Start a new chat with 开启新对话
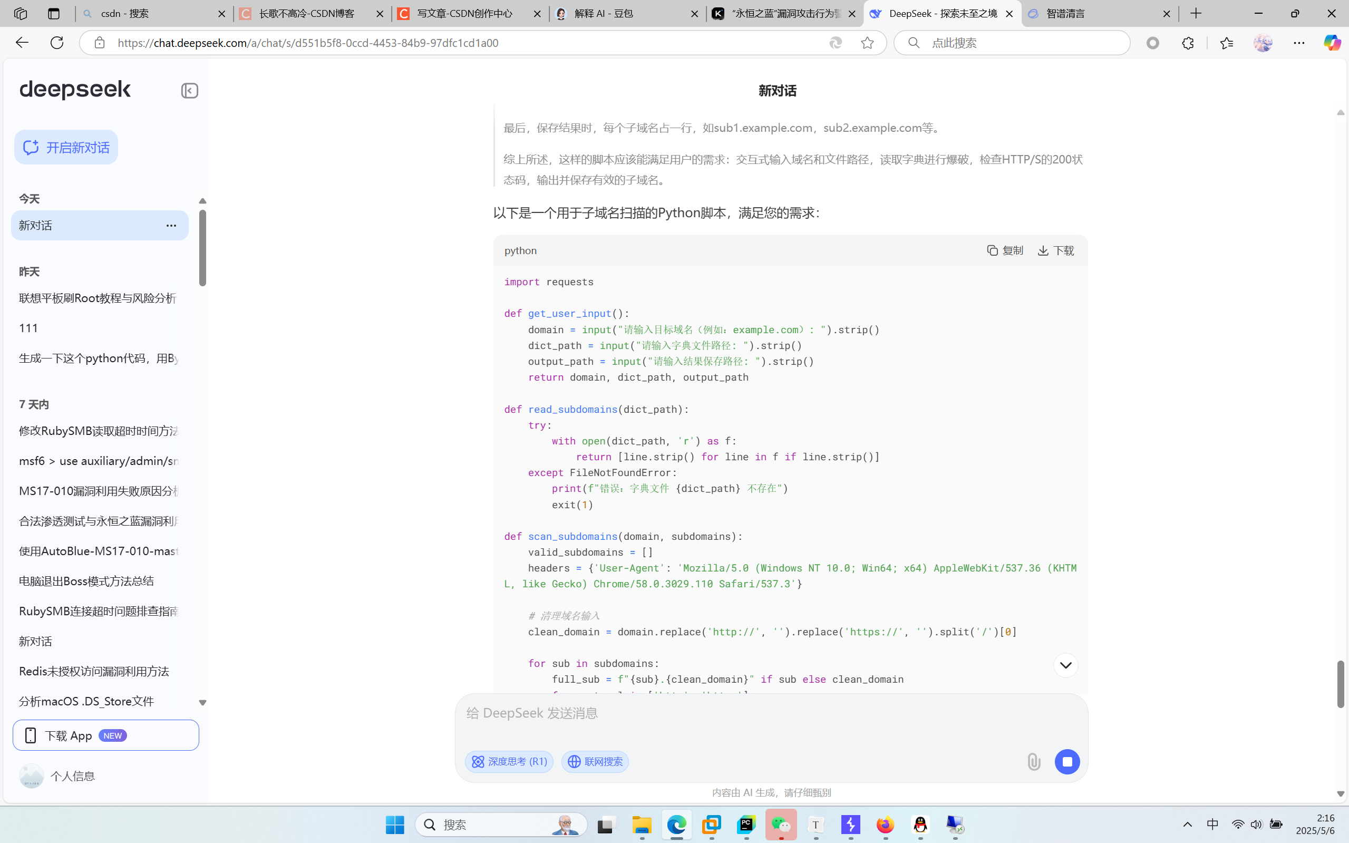Screen dimensions: 1349x843 tap(66, 147)
